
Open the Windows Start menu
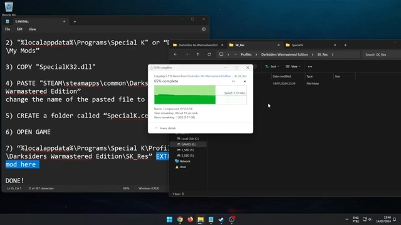tap(169, 219)
